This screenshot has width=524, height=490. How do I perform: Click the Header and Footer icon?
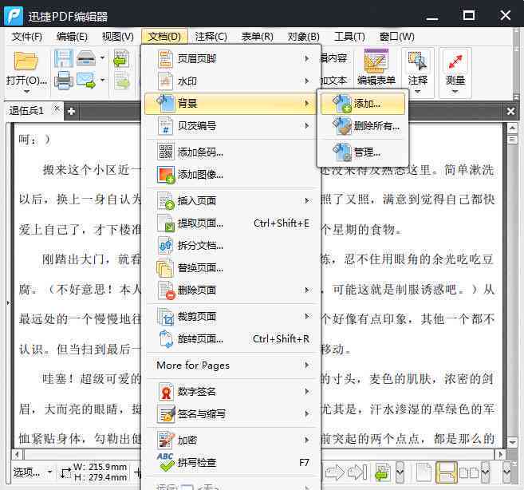pyautogui.click(x=165, y=59)
